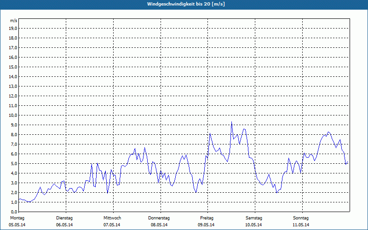Click the date 05.05.14
This screenshot has width=368, height=230.
point(17,225)
